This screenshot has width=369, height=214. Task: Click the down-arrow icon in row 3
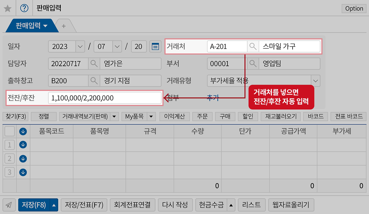pyautogui.click(x=23, y=172)
